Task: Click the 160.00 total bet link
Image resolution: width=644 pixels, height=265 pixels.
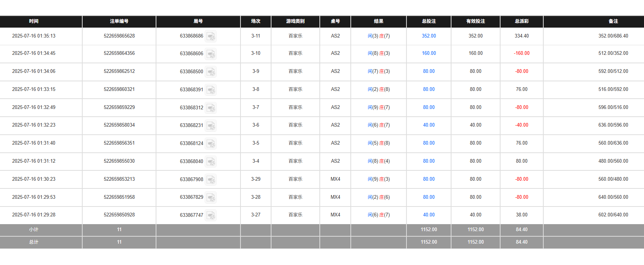Action: (429, 53)
